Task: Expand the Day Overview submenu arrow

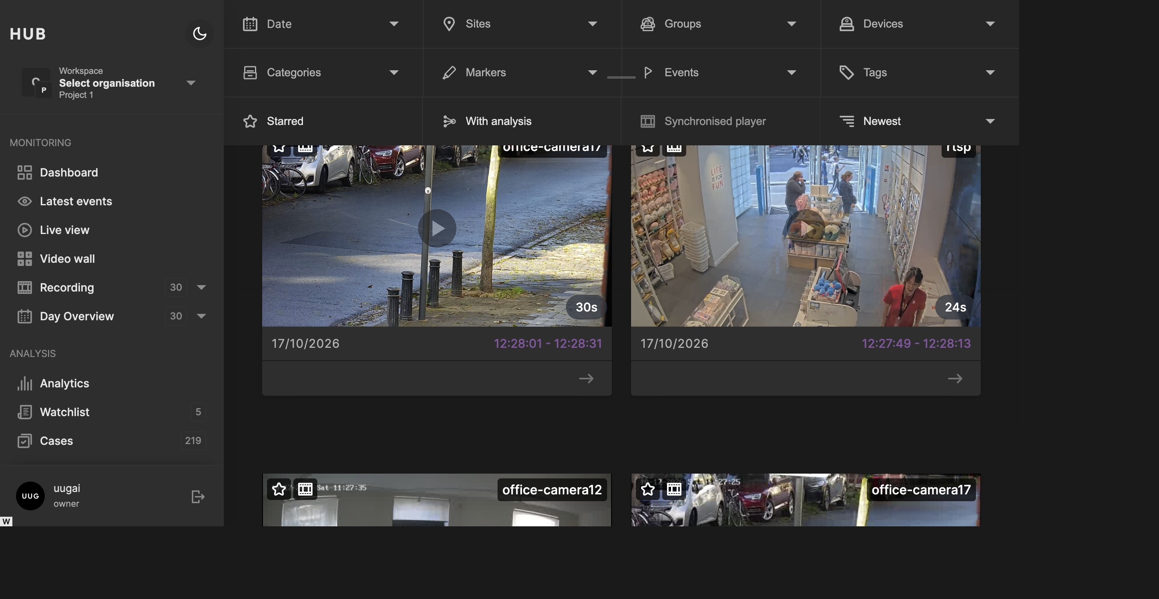Action: 201,316
